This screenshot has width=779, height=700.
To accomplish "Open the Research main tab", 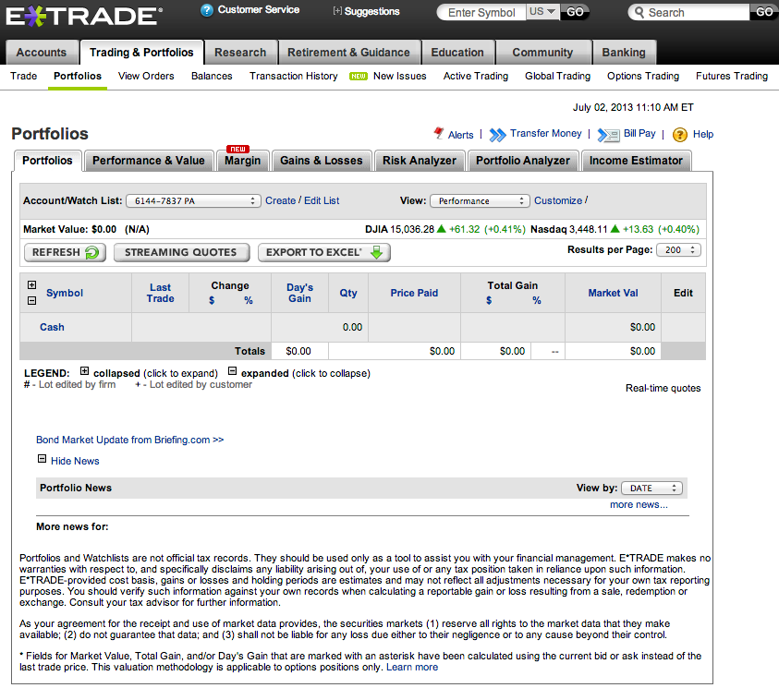I will point(240,53).
